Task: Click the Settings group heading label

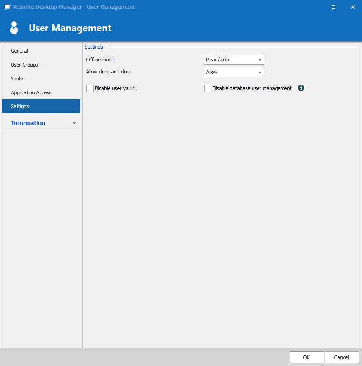Action: click(x=94, y=47)
